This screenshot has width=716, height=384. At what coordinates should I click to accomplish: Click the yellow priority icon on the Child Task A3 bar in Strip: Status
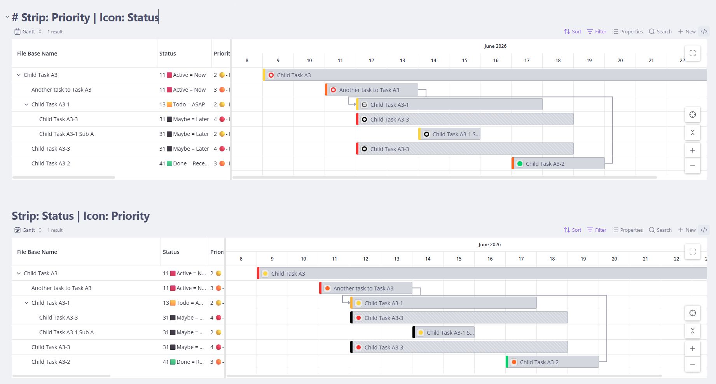[x=265, y=274]
